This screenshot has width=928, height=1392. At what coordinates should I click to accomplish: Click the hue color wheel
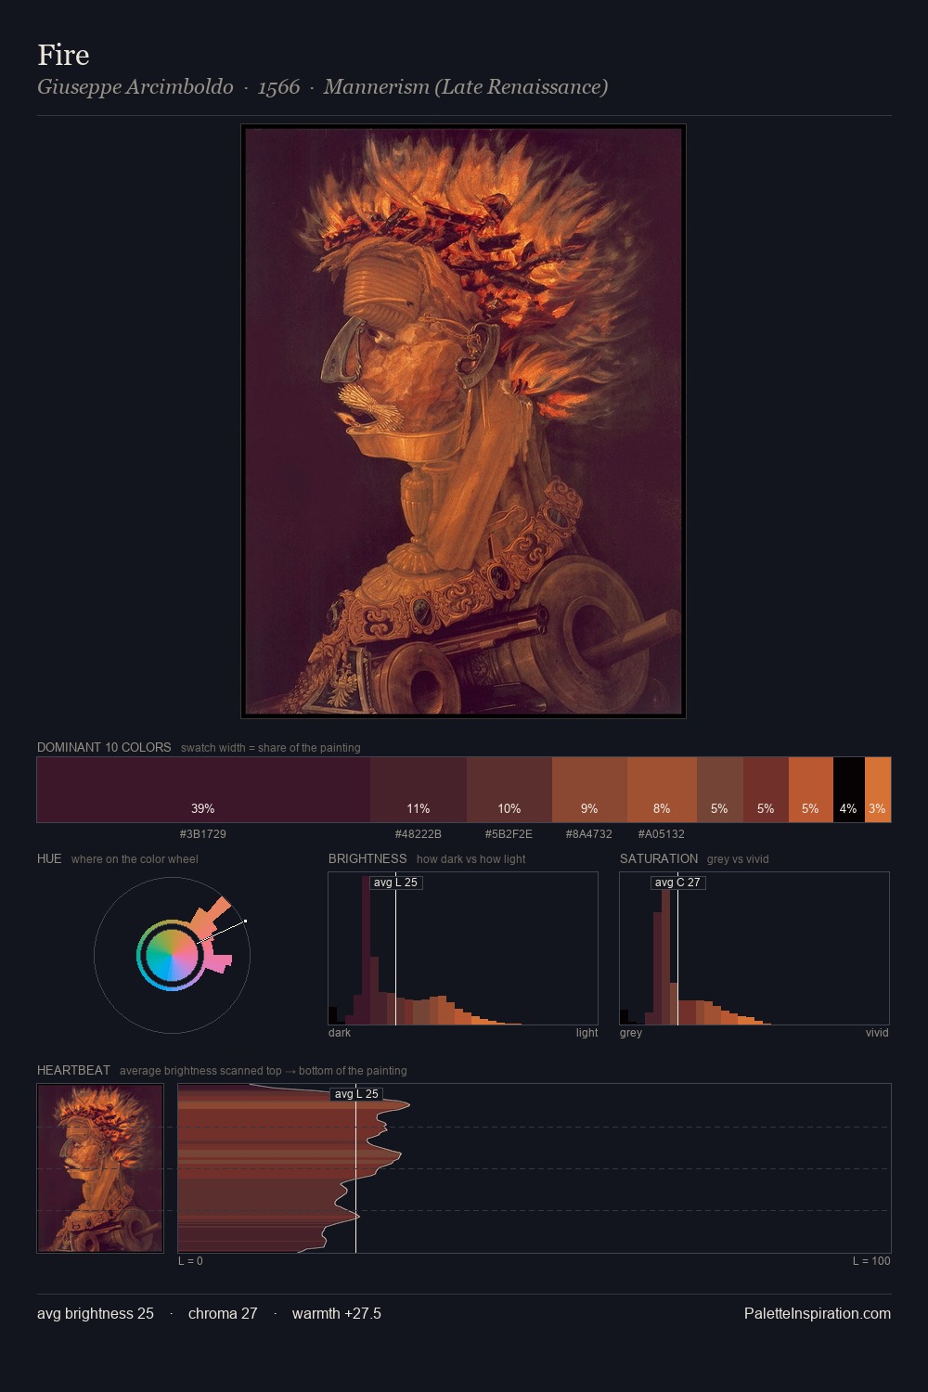coord(172,955)
